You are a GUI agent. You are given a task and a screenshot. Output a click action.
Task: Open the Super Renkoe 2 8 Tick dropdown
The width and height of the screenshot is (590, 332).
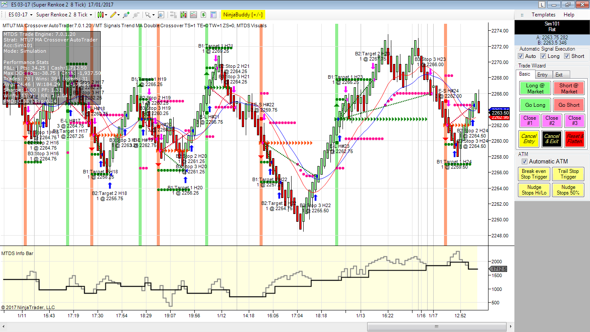pos(64,15)
